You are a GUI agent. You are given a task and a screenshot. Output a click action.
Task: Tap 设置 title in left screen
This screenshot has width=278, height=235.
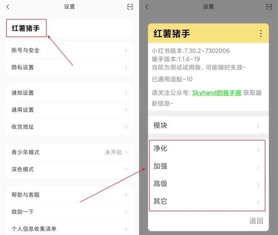coord(69,7)
